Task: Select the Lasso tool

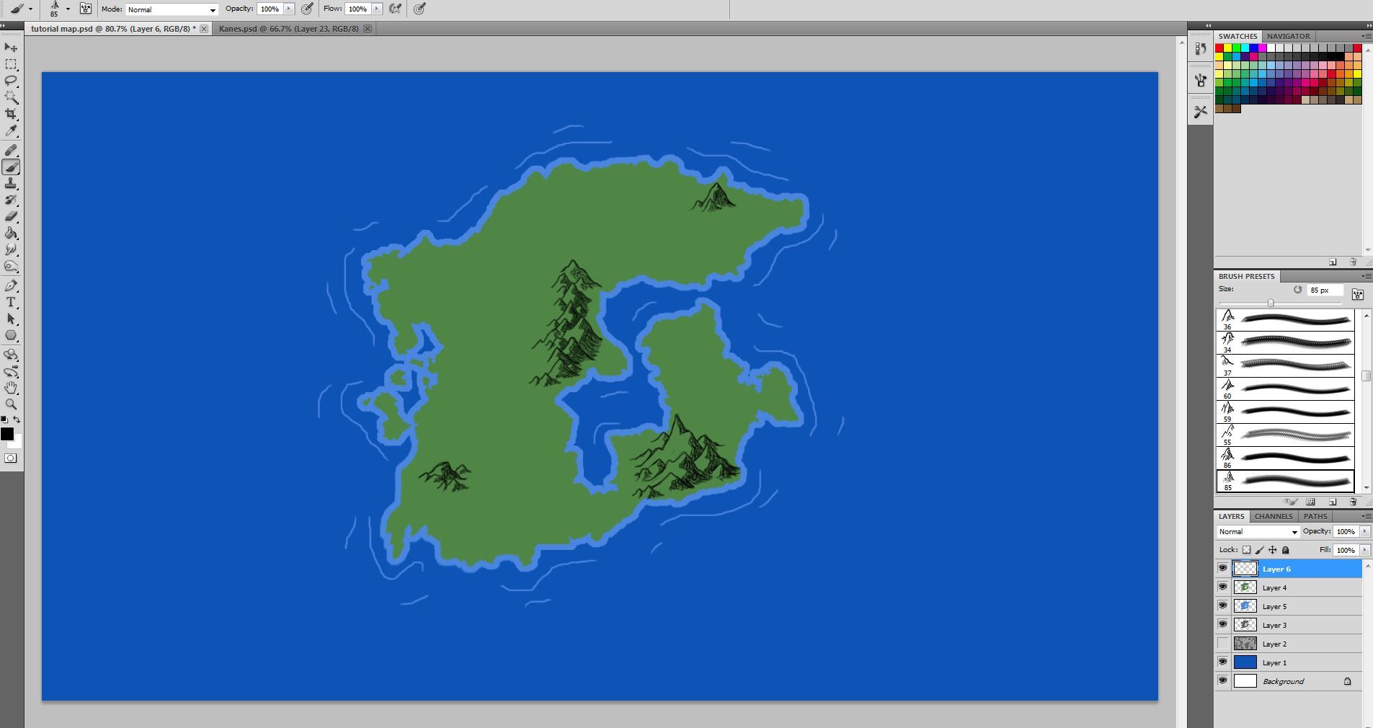Action: (x=11, y=80)
